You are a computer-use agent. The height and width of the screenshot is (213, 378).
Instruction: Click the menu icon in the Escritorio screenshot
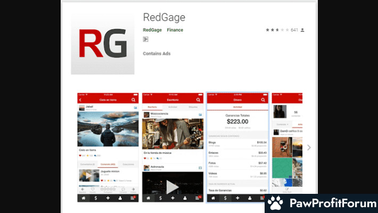(x=198, y=198)
